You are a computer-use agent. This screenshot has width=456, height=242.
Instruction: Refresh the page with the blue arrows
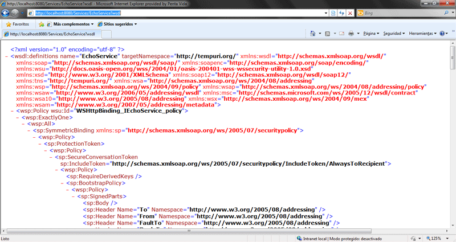341,13
